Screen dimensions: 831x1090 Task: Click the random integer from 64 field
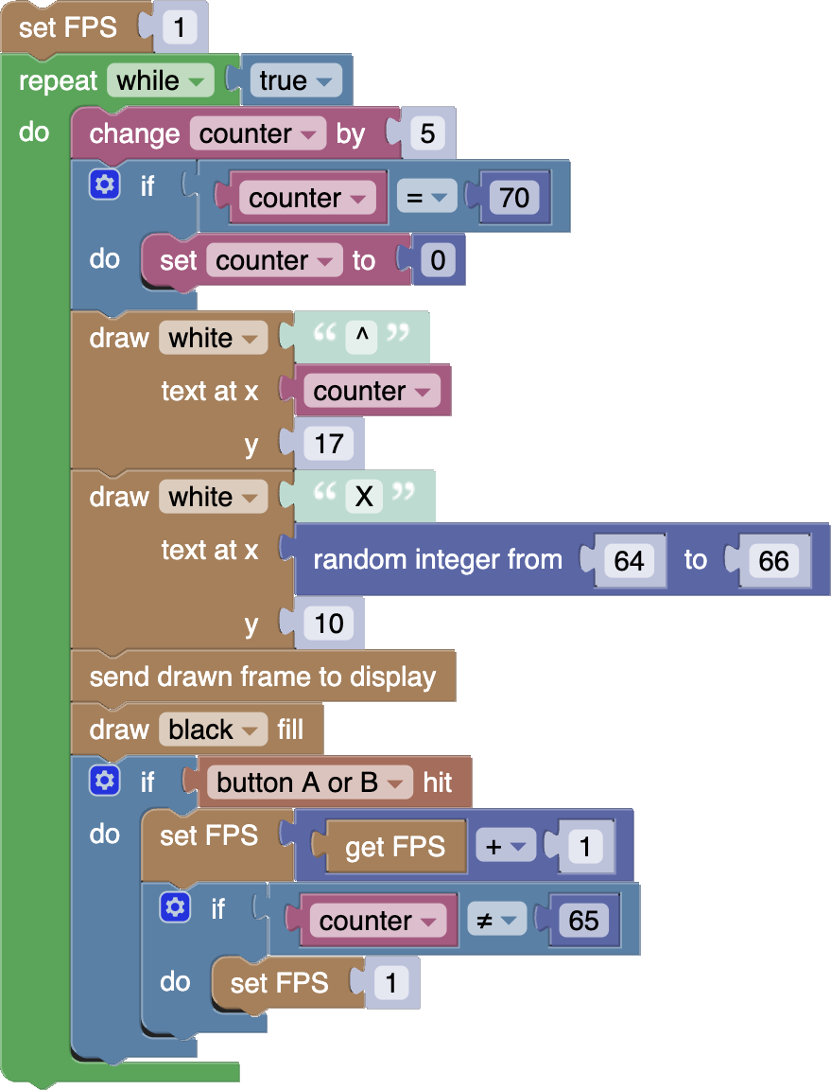point(629,560)
